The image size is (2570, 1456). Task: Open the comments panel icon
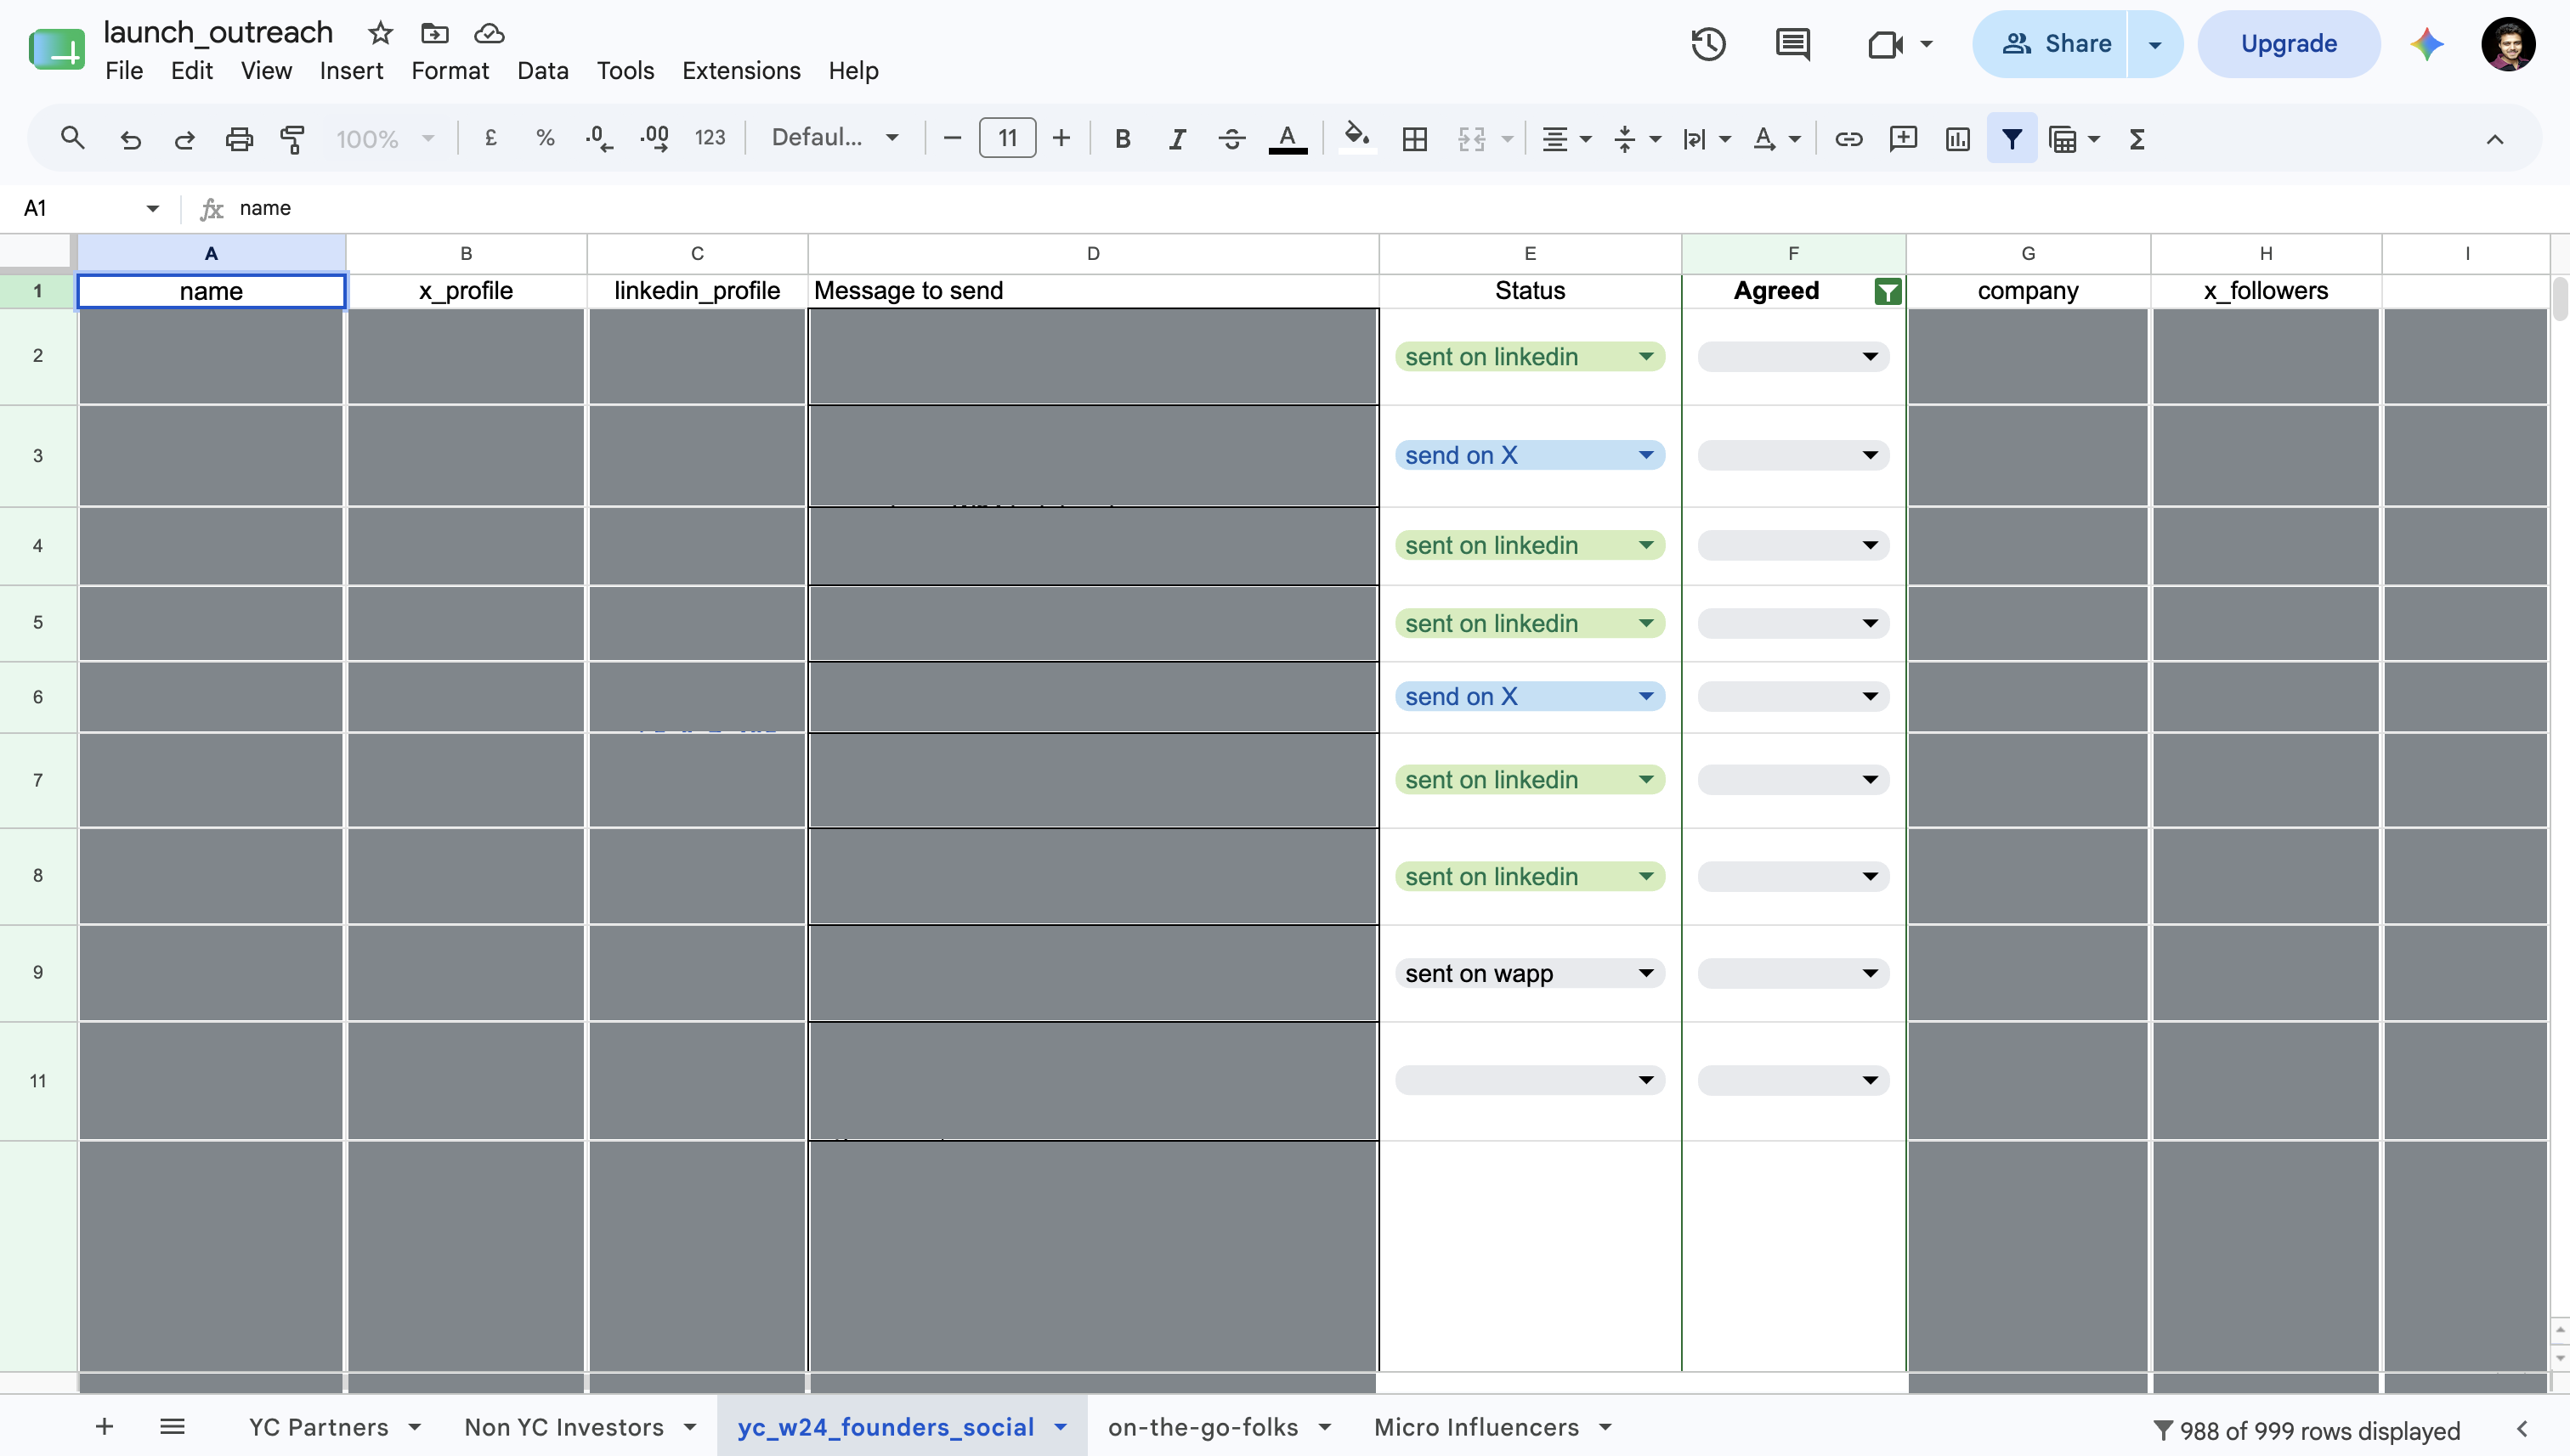(x=1792, y=44)
